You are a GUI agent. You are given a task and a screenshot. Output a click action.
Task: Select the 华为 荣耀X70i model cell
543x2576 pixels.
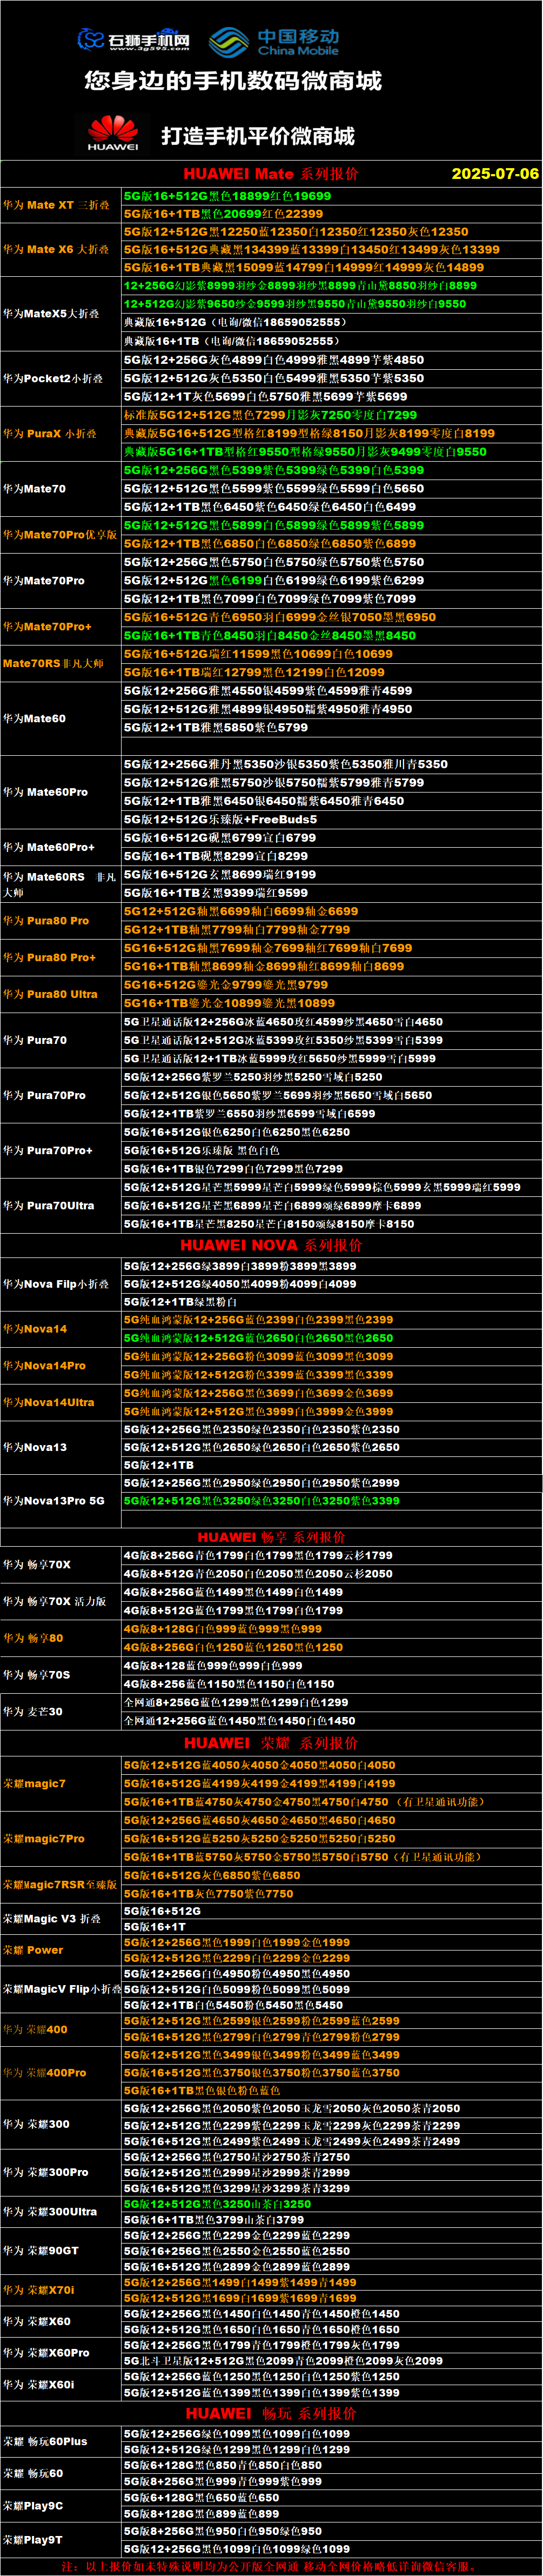pos(61,2289)
